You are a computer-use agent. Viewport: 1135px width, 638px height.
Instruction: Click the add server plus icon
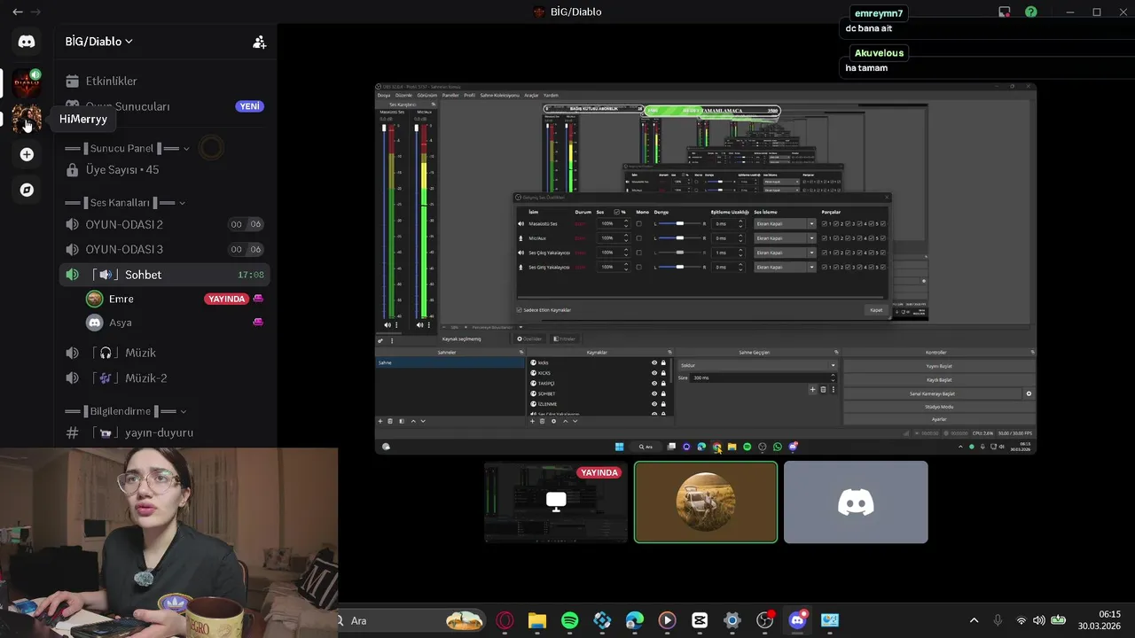pos(27,154)
